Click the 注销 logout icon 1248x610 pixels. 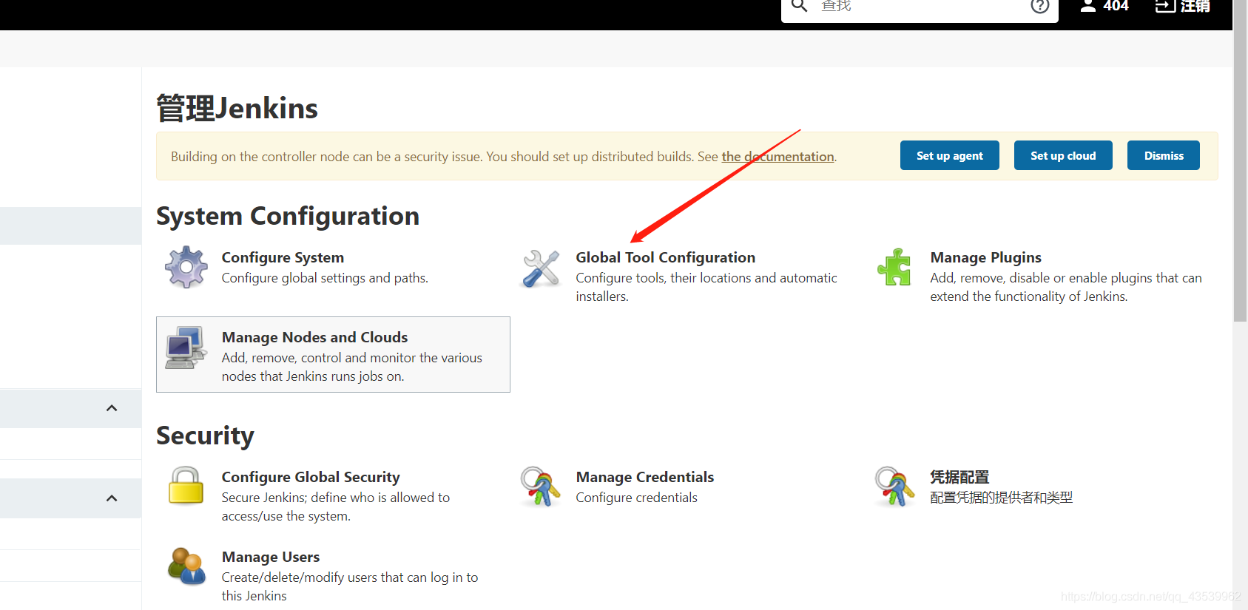tap(1165, 6)
